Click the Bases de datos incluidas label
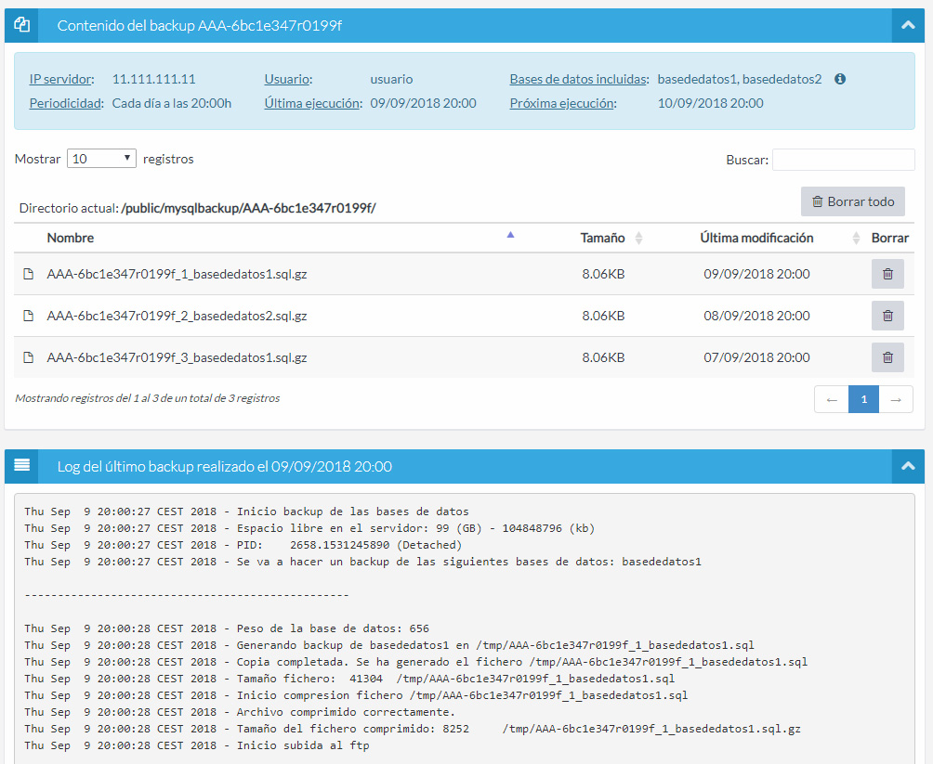 pyautogui.click(x=578, y=79)
